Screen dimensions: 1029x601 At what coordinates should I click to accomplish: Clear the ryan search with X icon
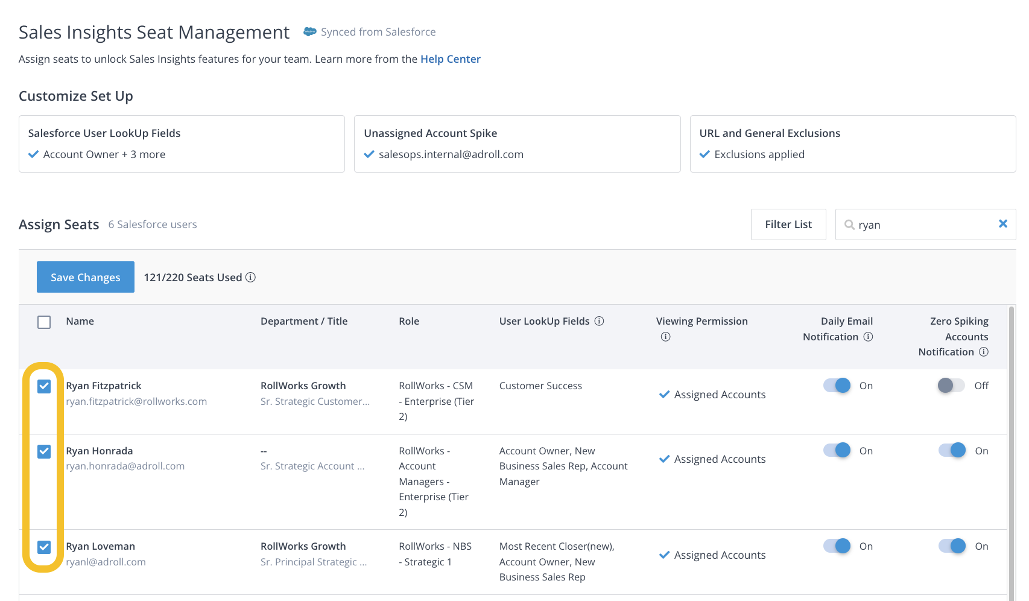pos(1002,224)
